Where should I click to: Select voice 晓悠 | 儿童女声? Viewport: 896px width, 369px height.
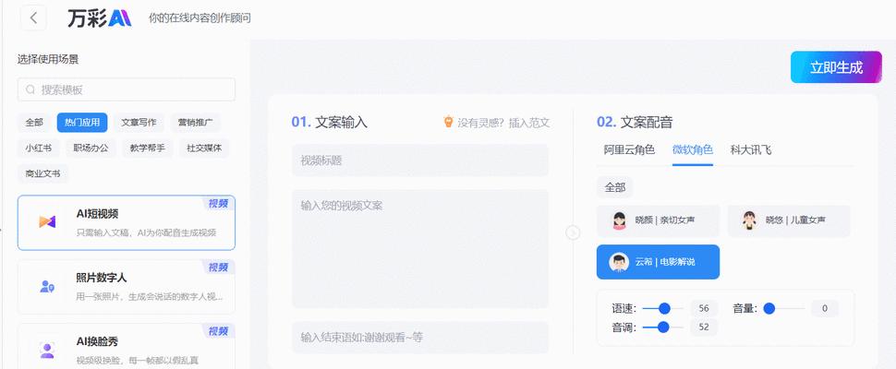789,220
